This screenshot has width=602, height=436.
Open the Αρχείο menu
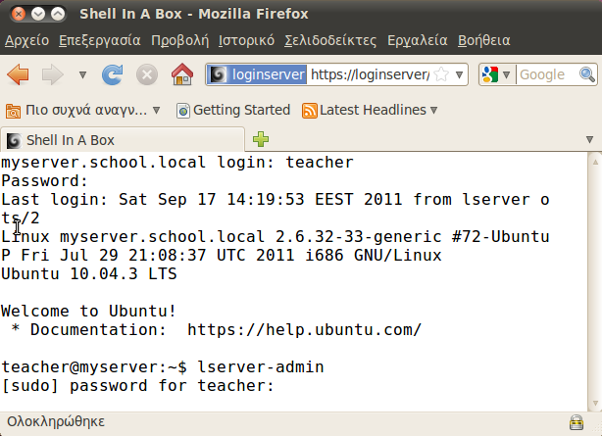[x=26, y=40]
